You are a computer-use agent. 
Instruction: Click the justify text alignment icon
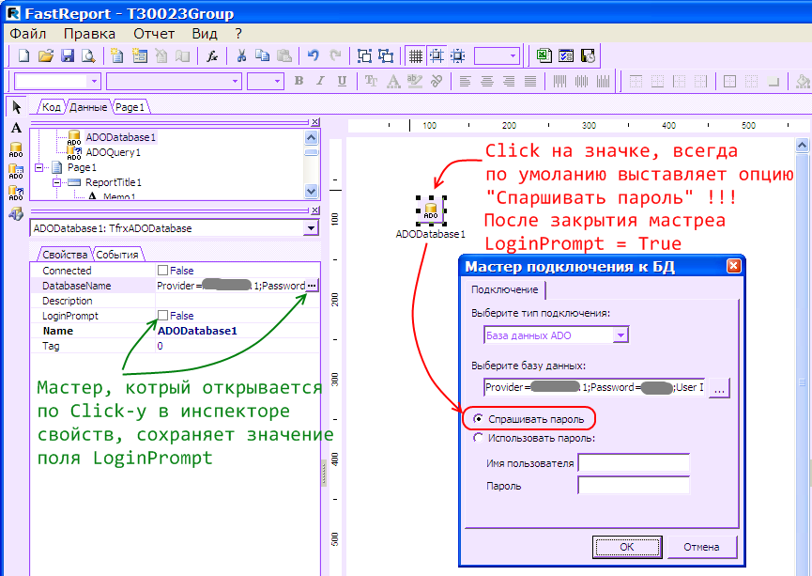point(530,81)
